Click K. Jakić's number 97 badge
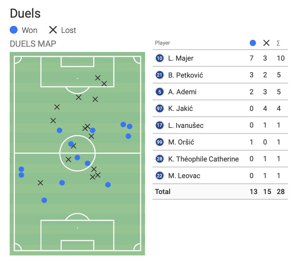Viewport: 300px width, 271px height. [x=159, y=108]
